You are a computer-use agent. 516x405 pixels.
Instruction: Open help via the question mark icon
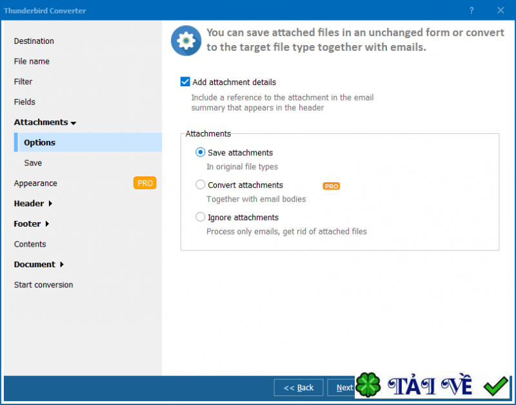[471, 10]
